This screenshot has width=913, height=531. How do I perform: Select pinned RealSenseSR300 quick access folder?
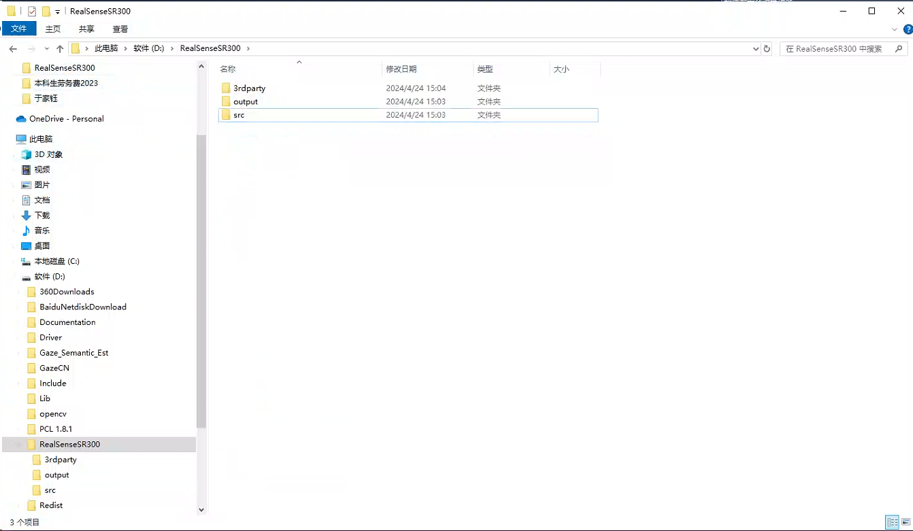coord(65,68)
